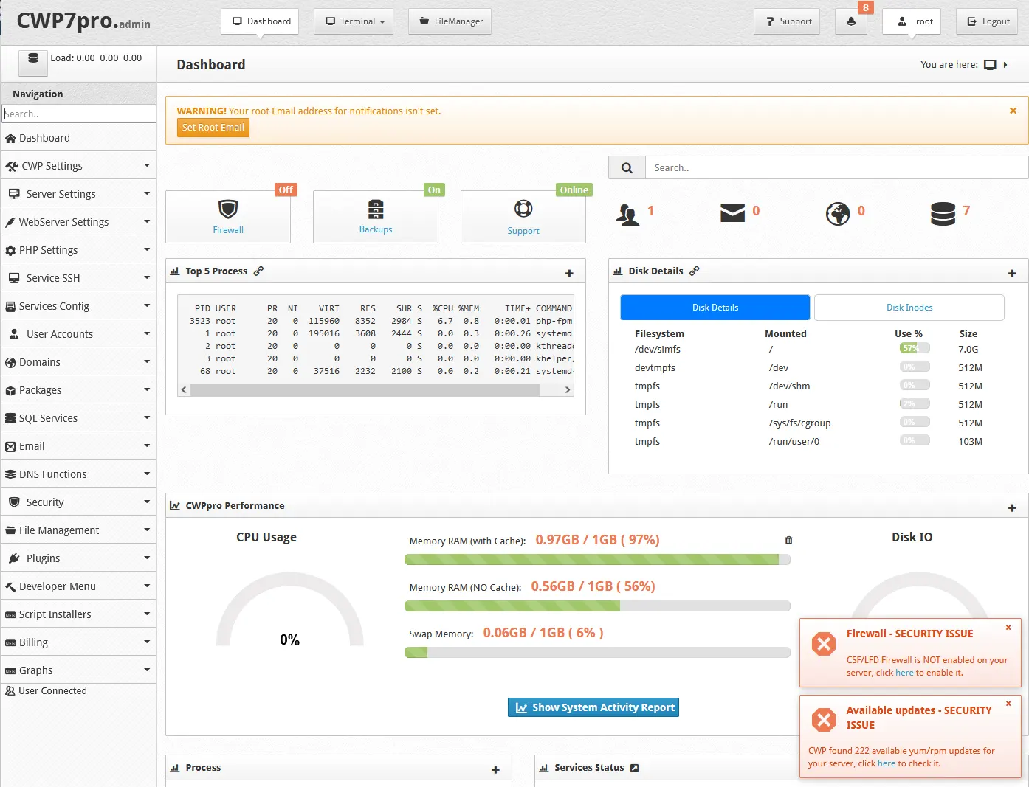Screen dimensions: 1029x787
Task: Open the Support lifebuoy tile
Action: pos(523,217)
